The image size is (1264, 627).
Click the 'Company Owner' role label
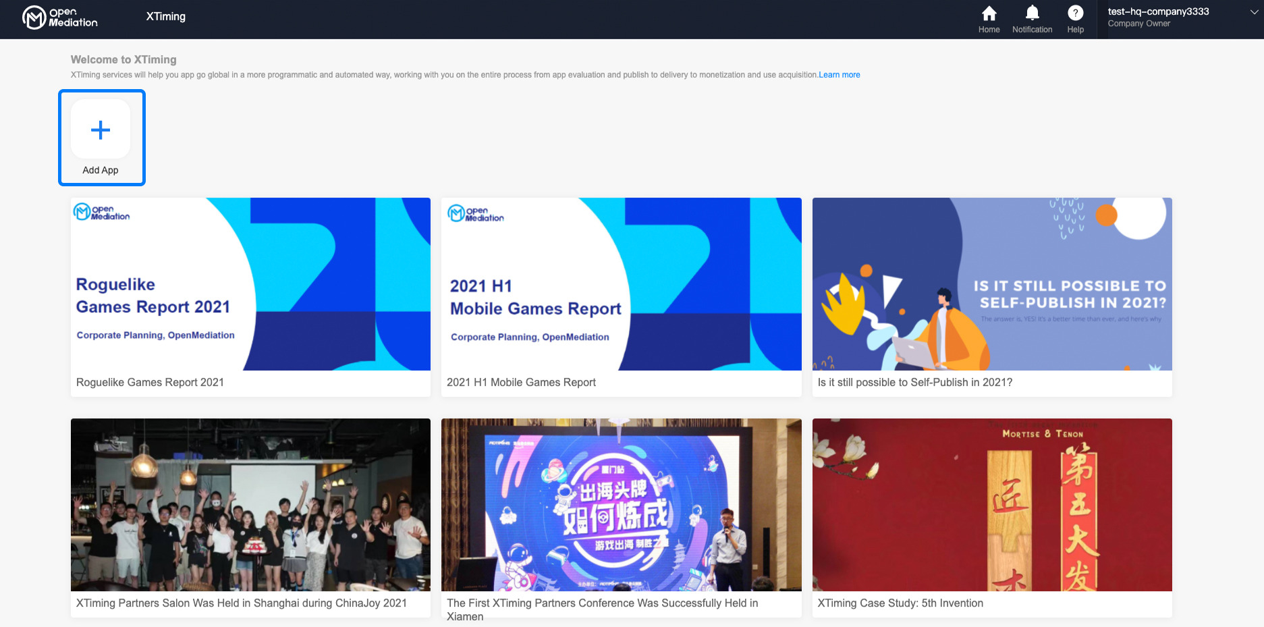1138,24
